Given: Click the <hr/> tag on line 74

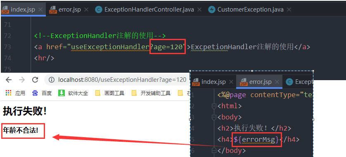Looking at the screenshot, I should [x=44, y=58].
